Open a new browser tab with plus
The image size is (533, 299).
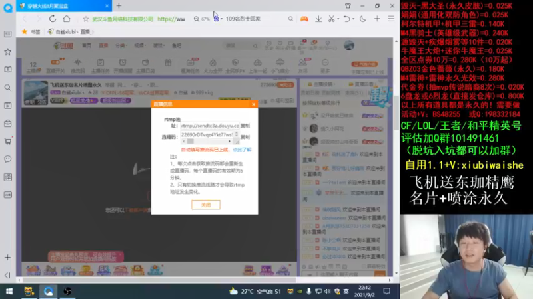pos(119,6)
